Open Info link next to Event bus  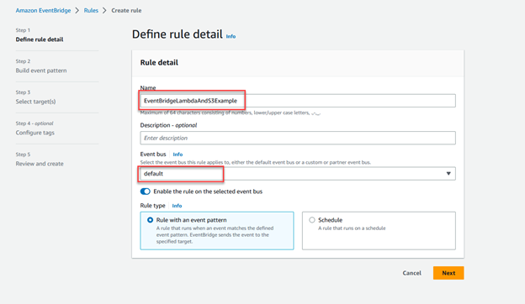point(178,155)
